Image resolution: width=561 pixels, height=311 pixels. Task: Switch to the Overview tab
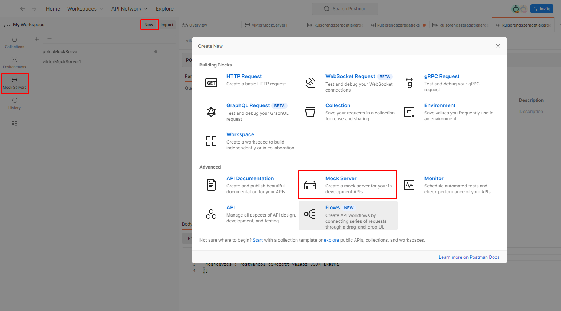pyautogui.click(x=195, y=25)
